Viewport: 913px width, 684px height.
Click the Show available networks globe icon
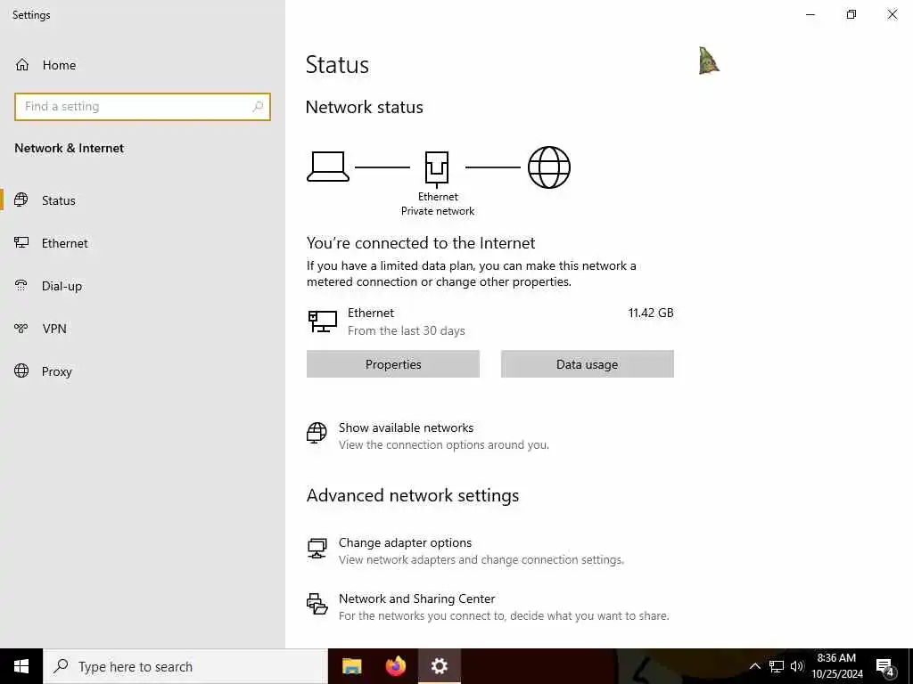[317, 434]
